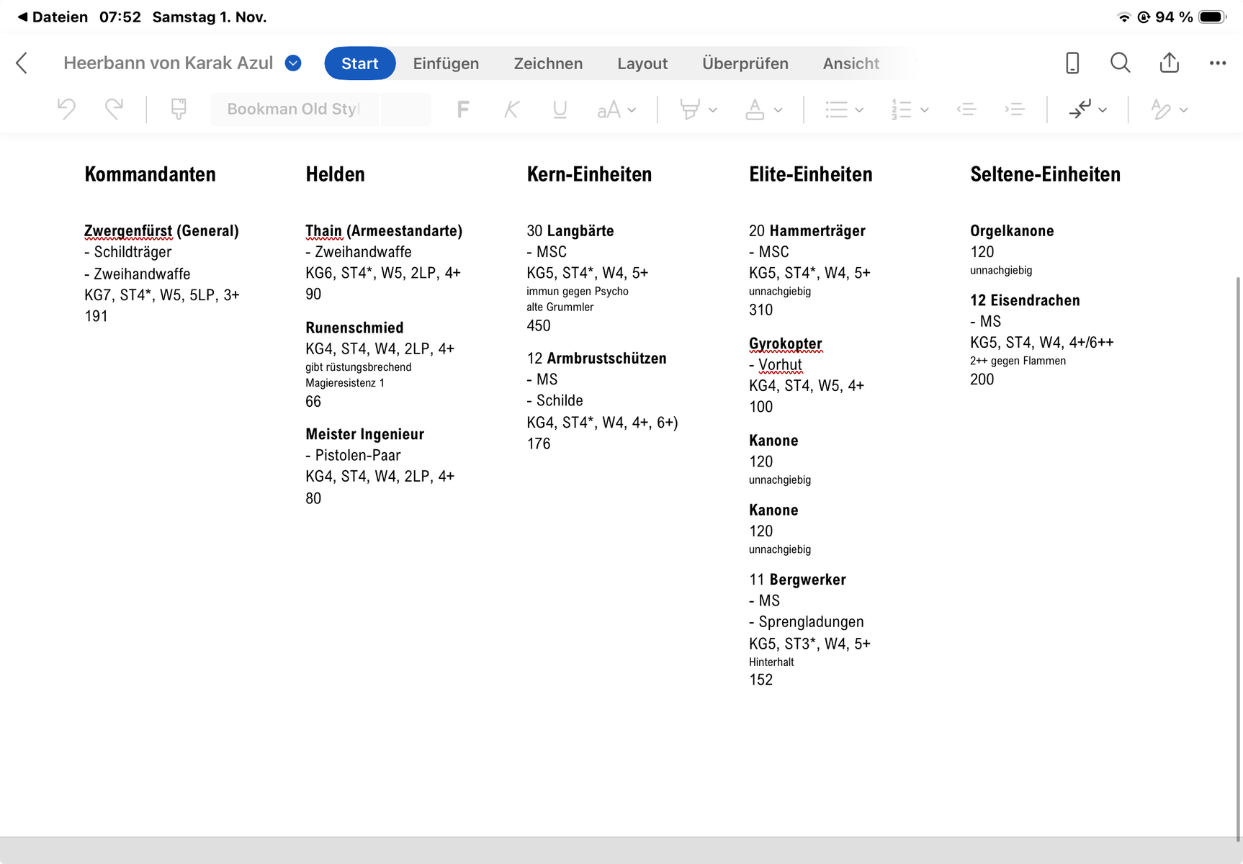Click the redo icon
Viewport: 1243px width, 864px height.
(x=114, y=109)
